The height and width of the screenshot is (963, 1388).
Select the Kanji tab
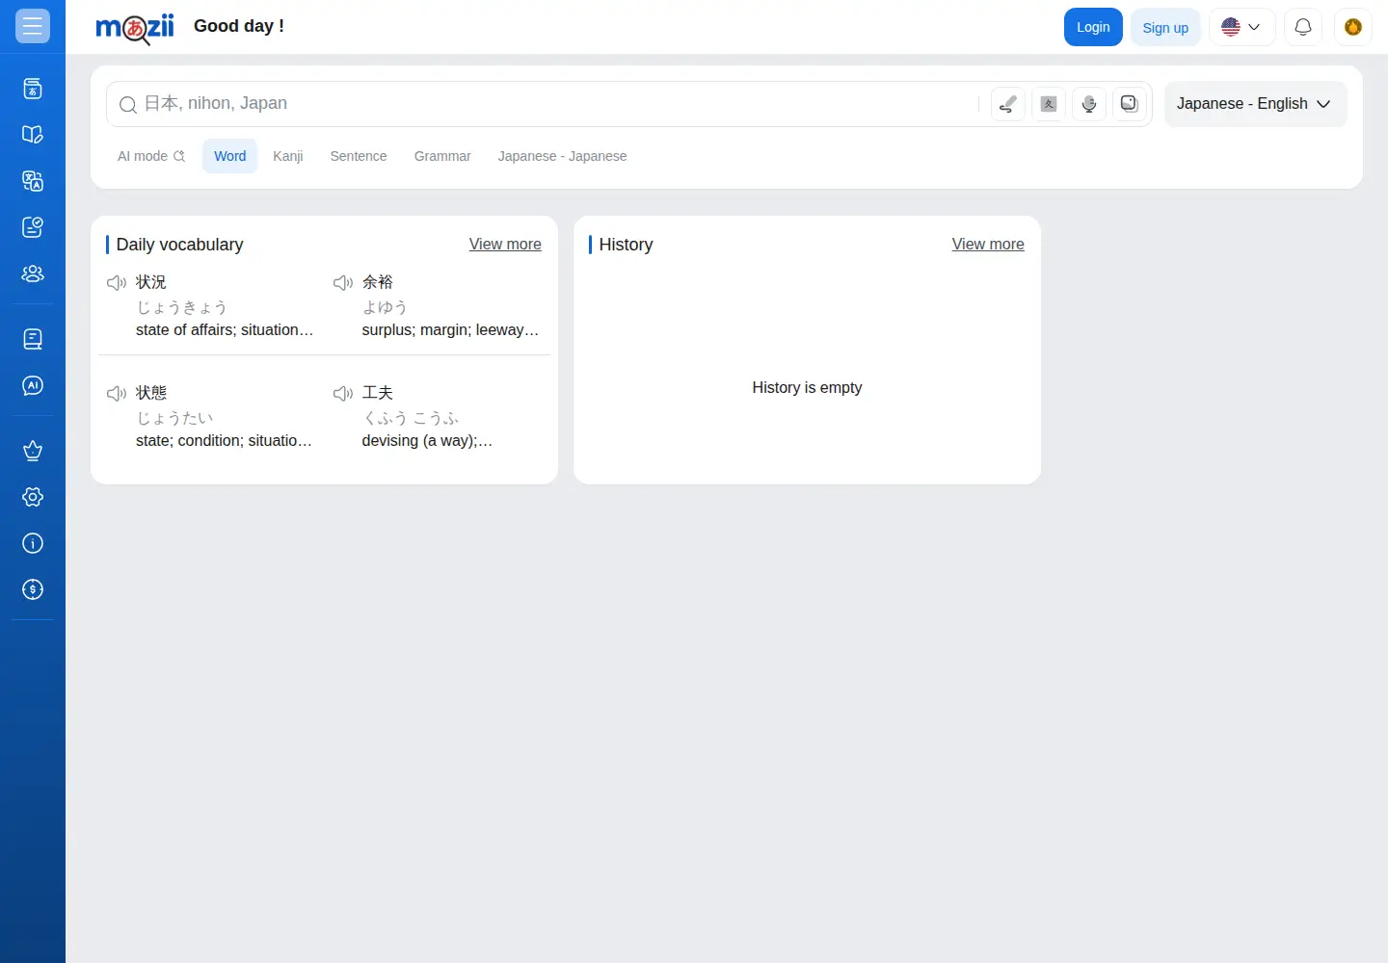coord(288,156)
